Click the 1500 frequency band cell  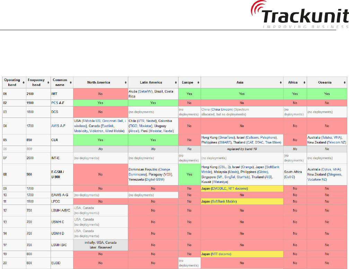[x=38, y=201]
